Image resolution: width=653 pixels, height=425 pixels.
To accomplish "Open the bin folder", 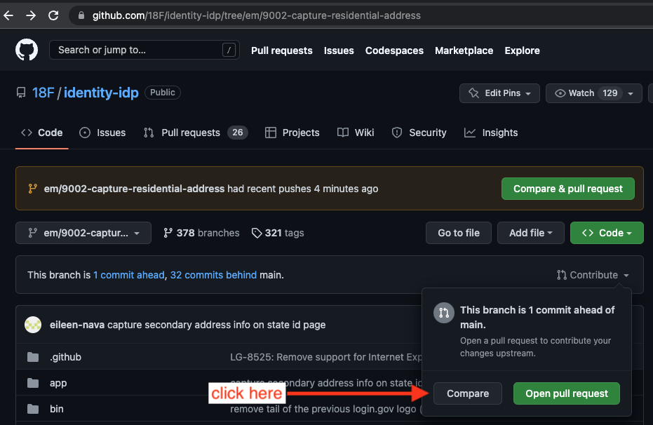I will [x=57, y=409].
